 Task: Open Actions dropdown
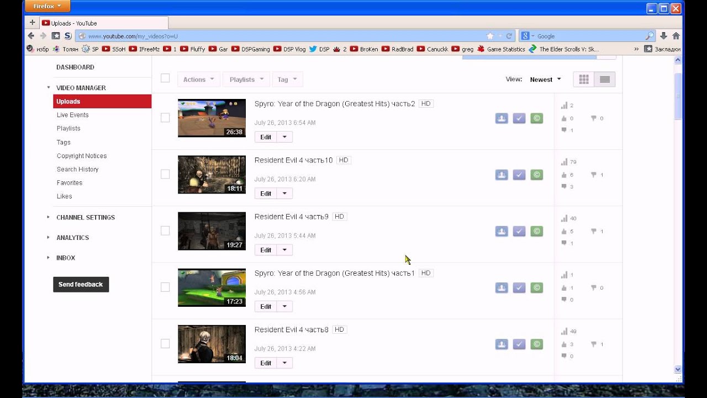coord(199,80)
